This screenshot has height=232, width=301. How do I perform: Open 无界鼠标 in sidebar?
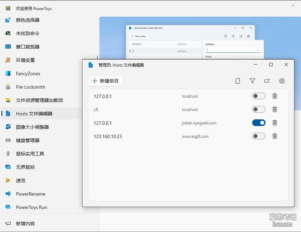[25, 167]
